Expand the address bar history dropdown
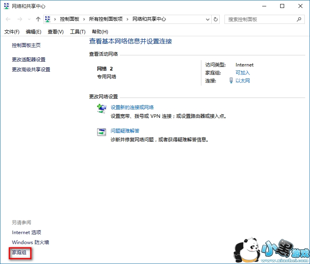310x264 pixels. pyautogui.click(x=208, y=19)
